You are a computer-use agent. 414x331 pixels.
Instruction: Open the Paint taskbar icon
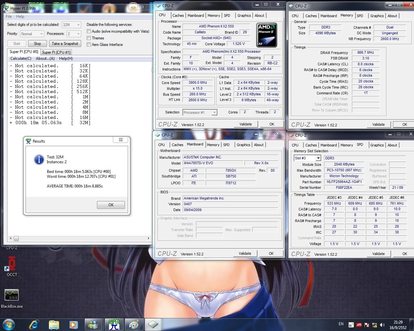[134, 324]
